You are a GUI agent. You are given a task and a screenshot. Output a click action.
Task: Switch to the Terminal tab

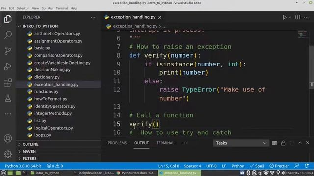pyautogui.click(x=165, y=143)
